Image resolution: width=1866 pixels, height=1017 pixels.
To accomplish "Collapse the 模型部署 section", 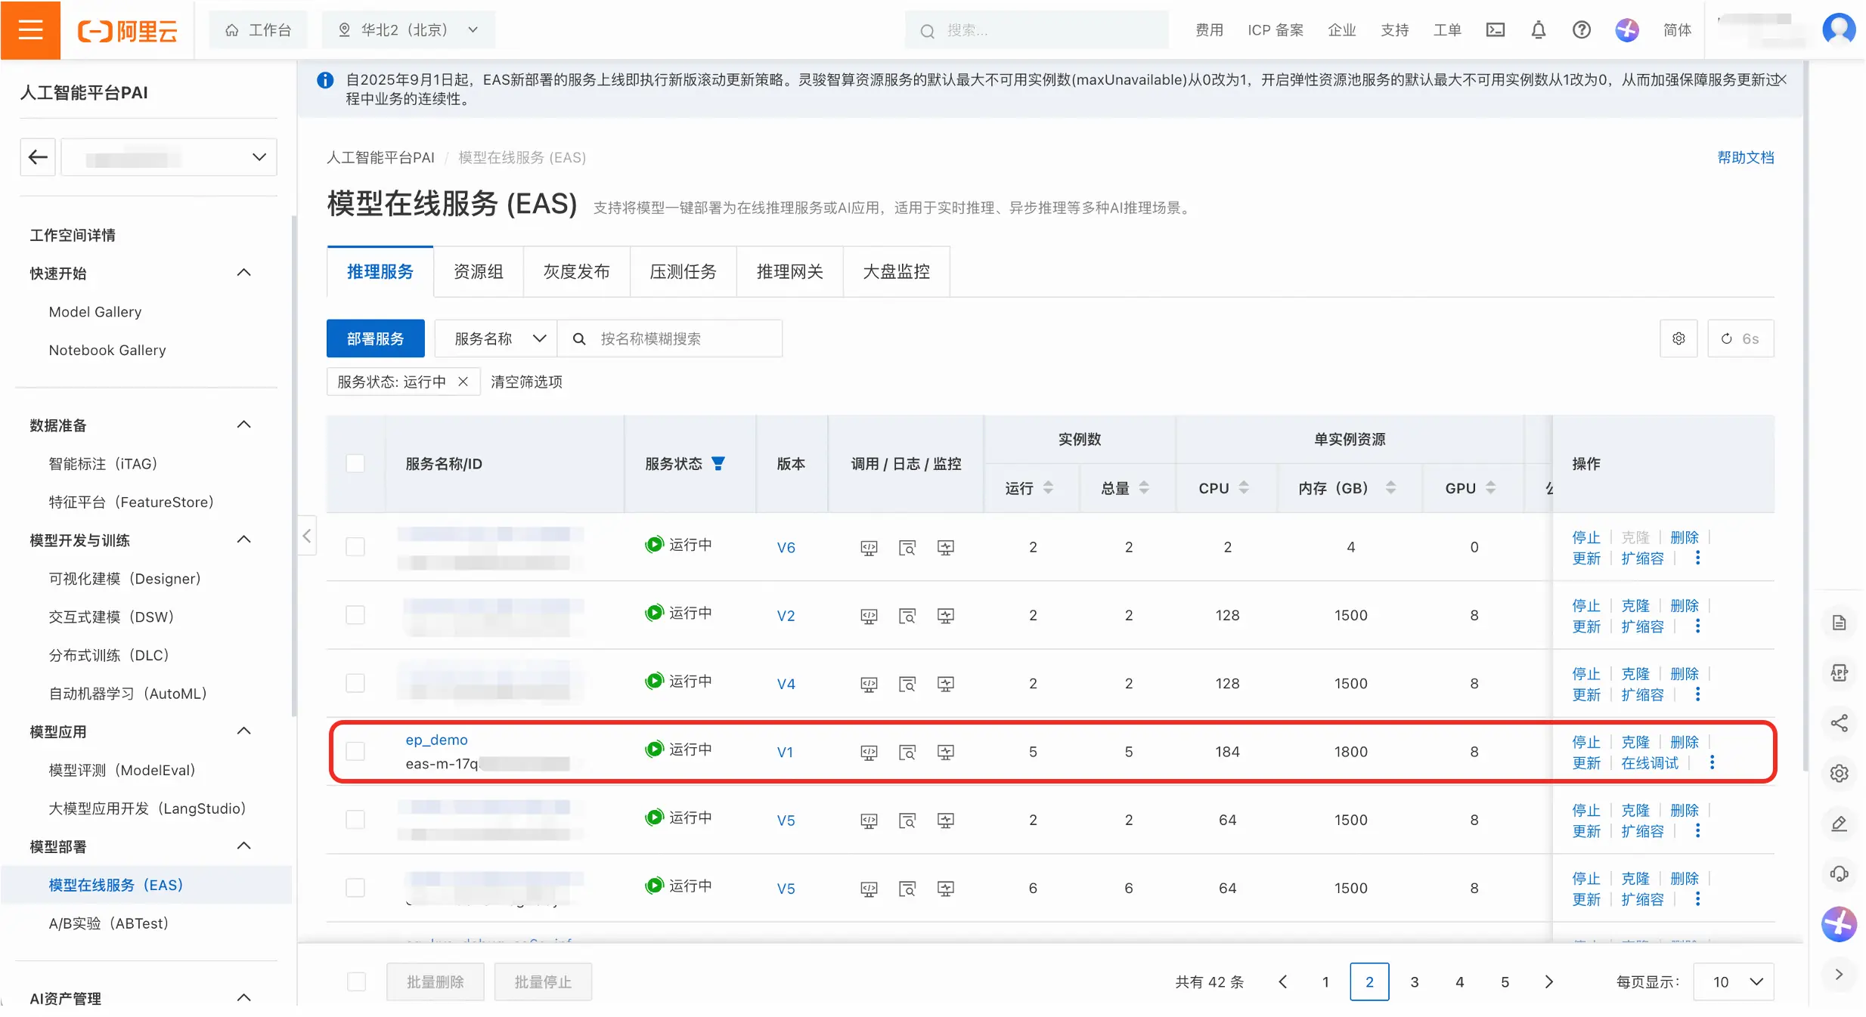I will tap(243, 845).
